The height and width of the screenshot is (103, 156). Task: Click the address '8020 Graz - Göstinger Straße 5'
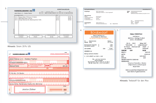[x=136, y=38]
